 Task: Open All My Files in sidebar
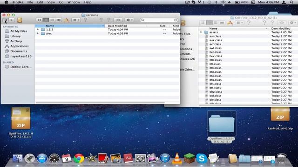(19, 31)
